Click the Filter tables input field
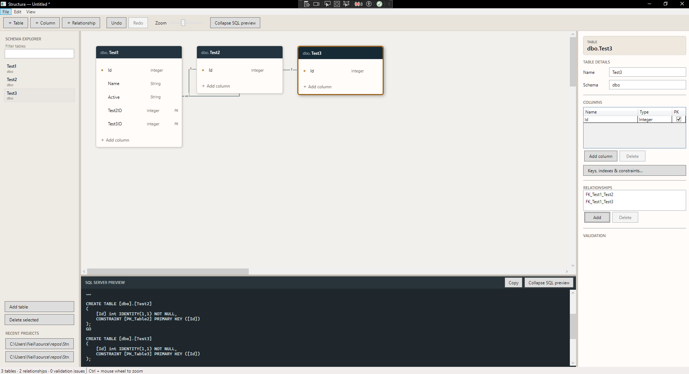 pyautogui.click(x=39, y=54)
